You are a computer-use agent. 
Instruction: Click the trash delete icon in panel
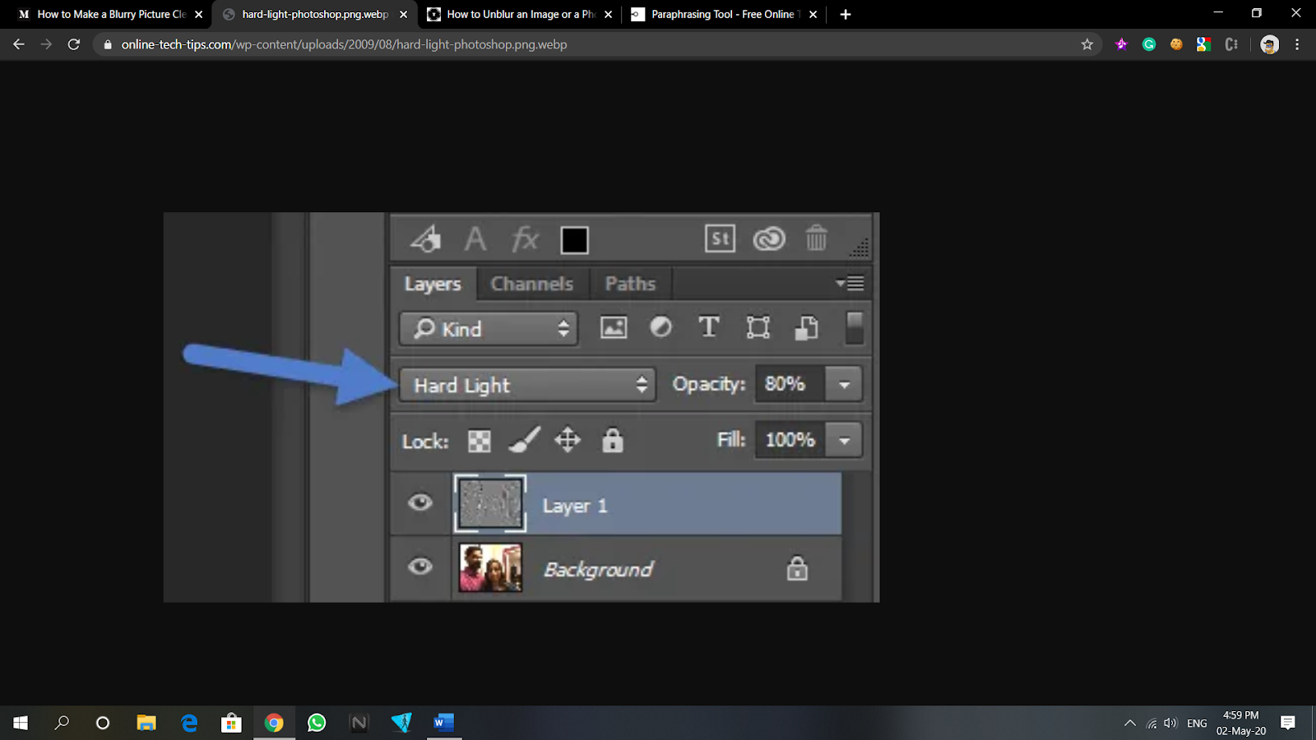pos(816,238)
